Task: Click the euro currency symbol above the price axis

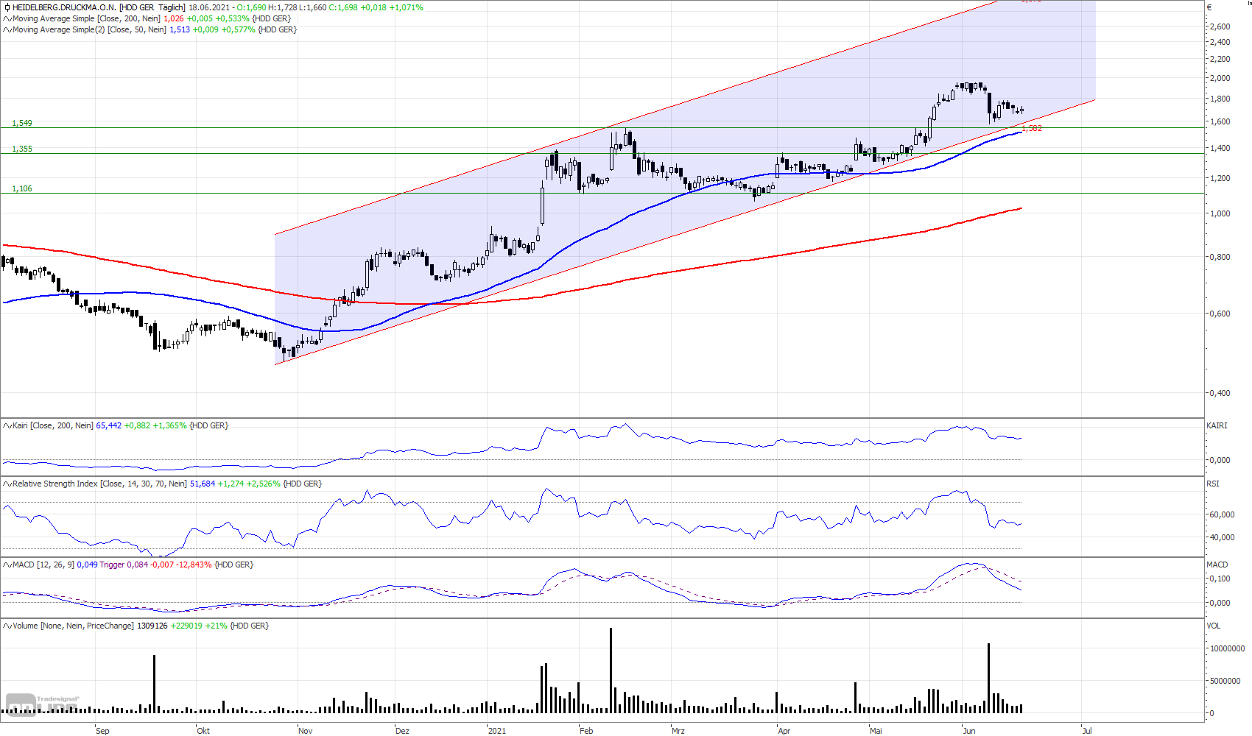Action: (1209, 7)
